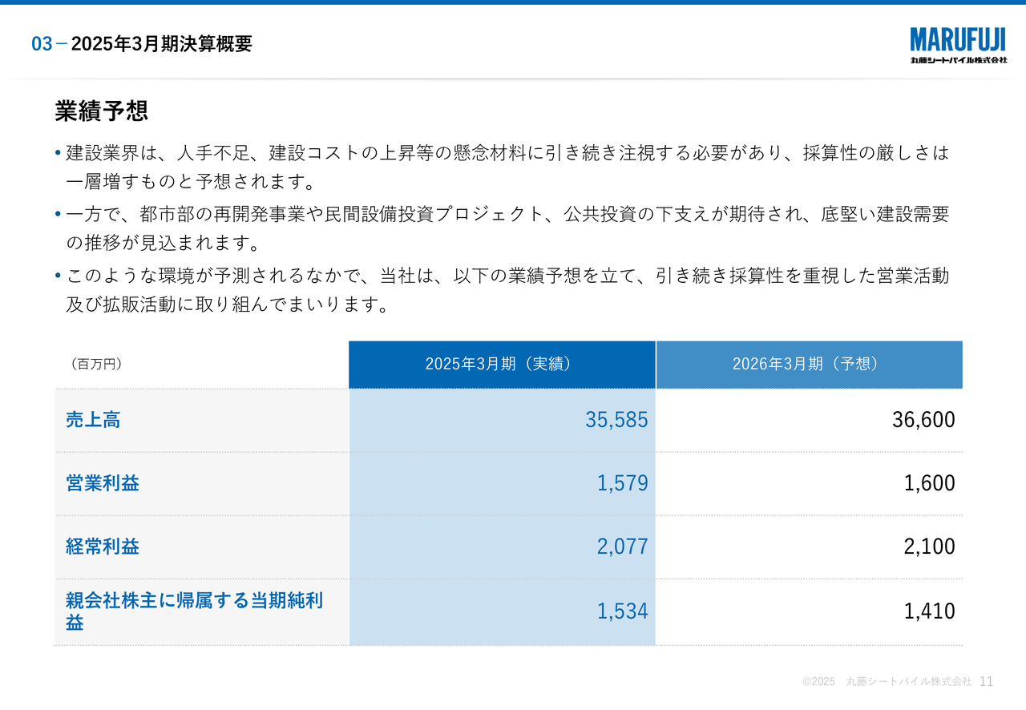Click the page number 11

click(987, 681)
